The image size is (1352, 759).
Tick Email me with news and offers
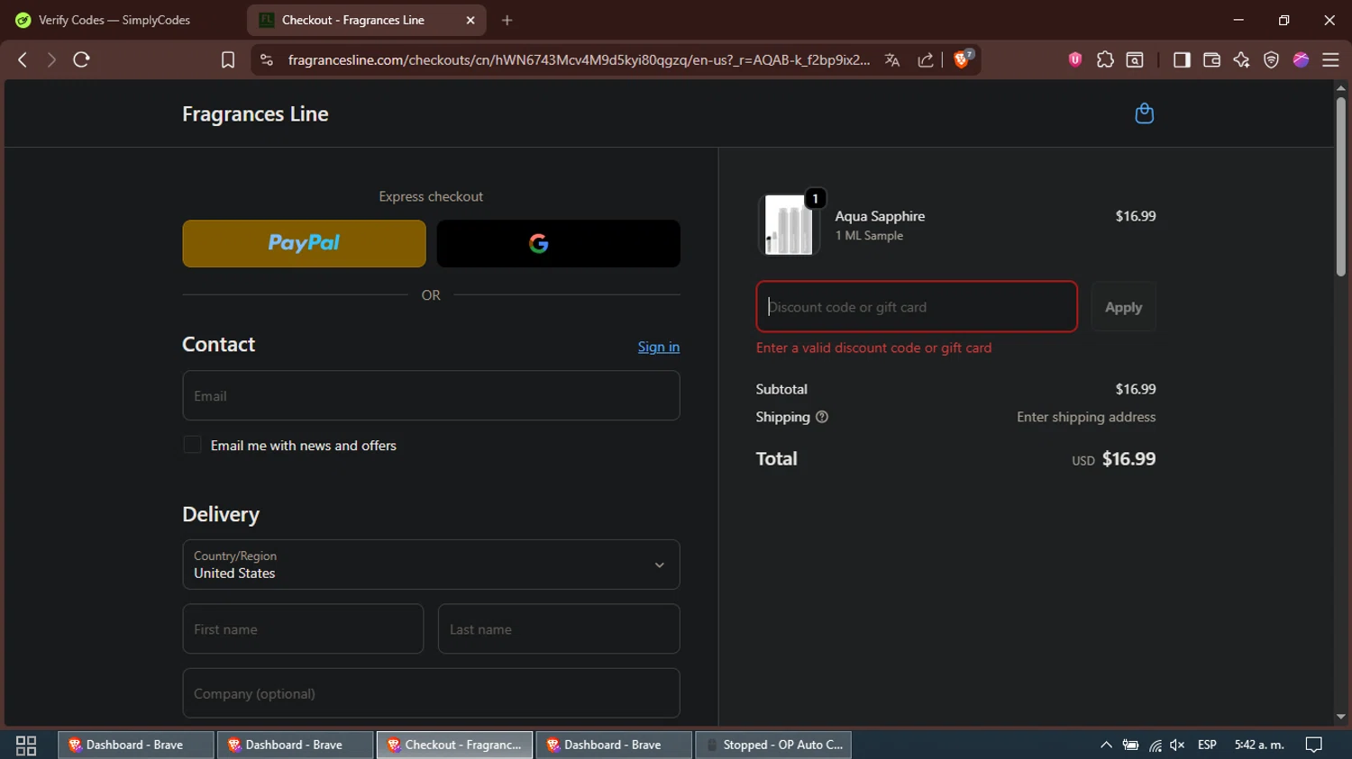point(192,445)
